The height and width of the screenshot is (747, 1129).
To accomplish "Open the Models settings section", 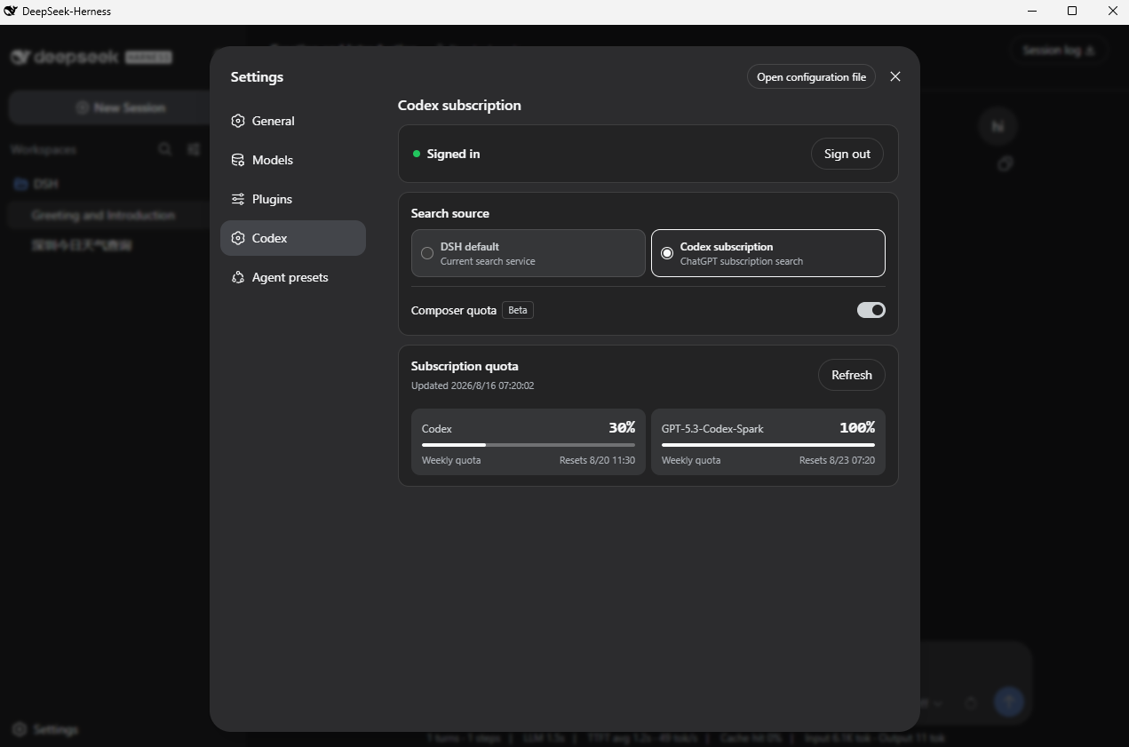I will pos(293,160).
